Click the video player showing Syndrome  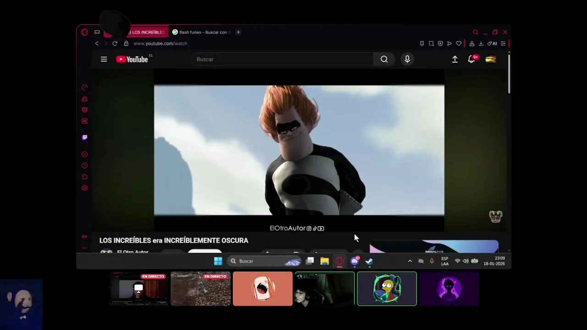coord(299,150)
